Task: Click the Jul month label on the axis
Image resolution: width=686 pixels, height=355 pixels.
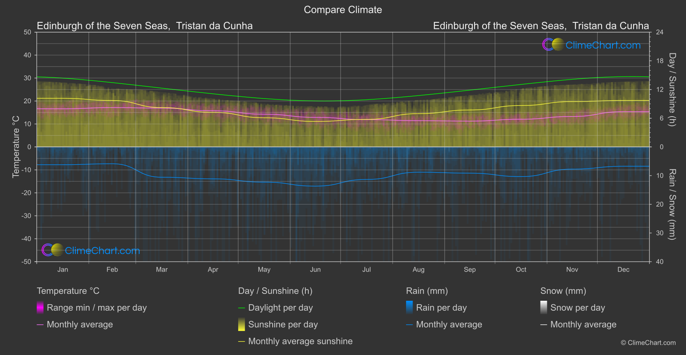Action: click(x=366, y=269)
